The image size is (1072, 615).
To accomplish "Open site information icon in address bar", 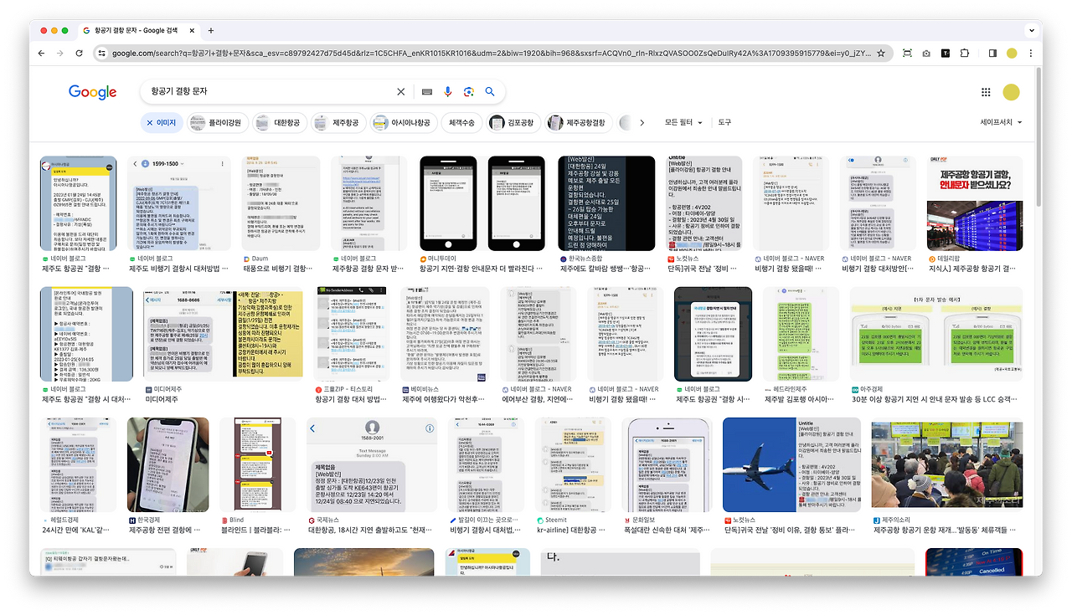I will point(102,53).
